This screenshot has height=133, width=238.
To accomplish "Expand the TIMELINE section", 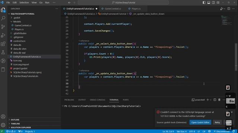I will coord(15,124).
